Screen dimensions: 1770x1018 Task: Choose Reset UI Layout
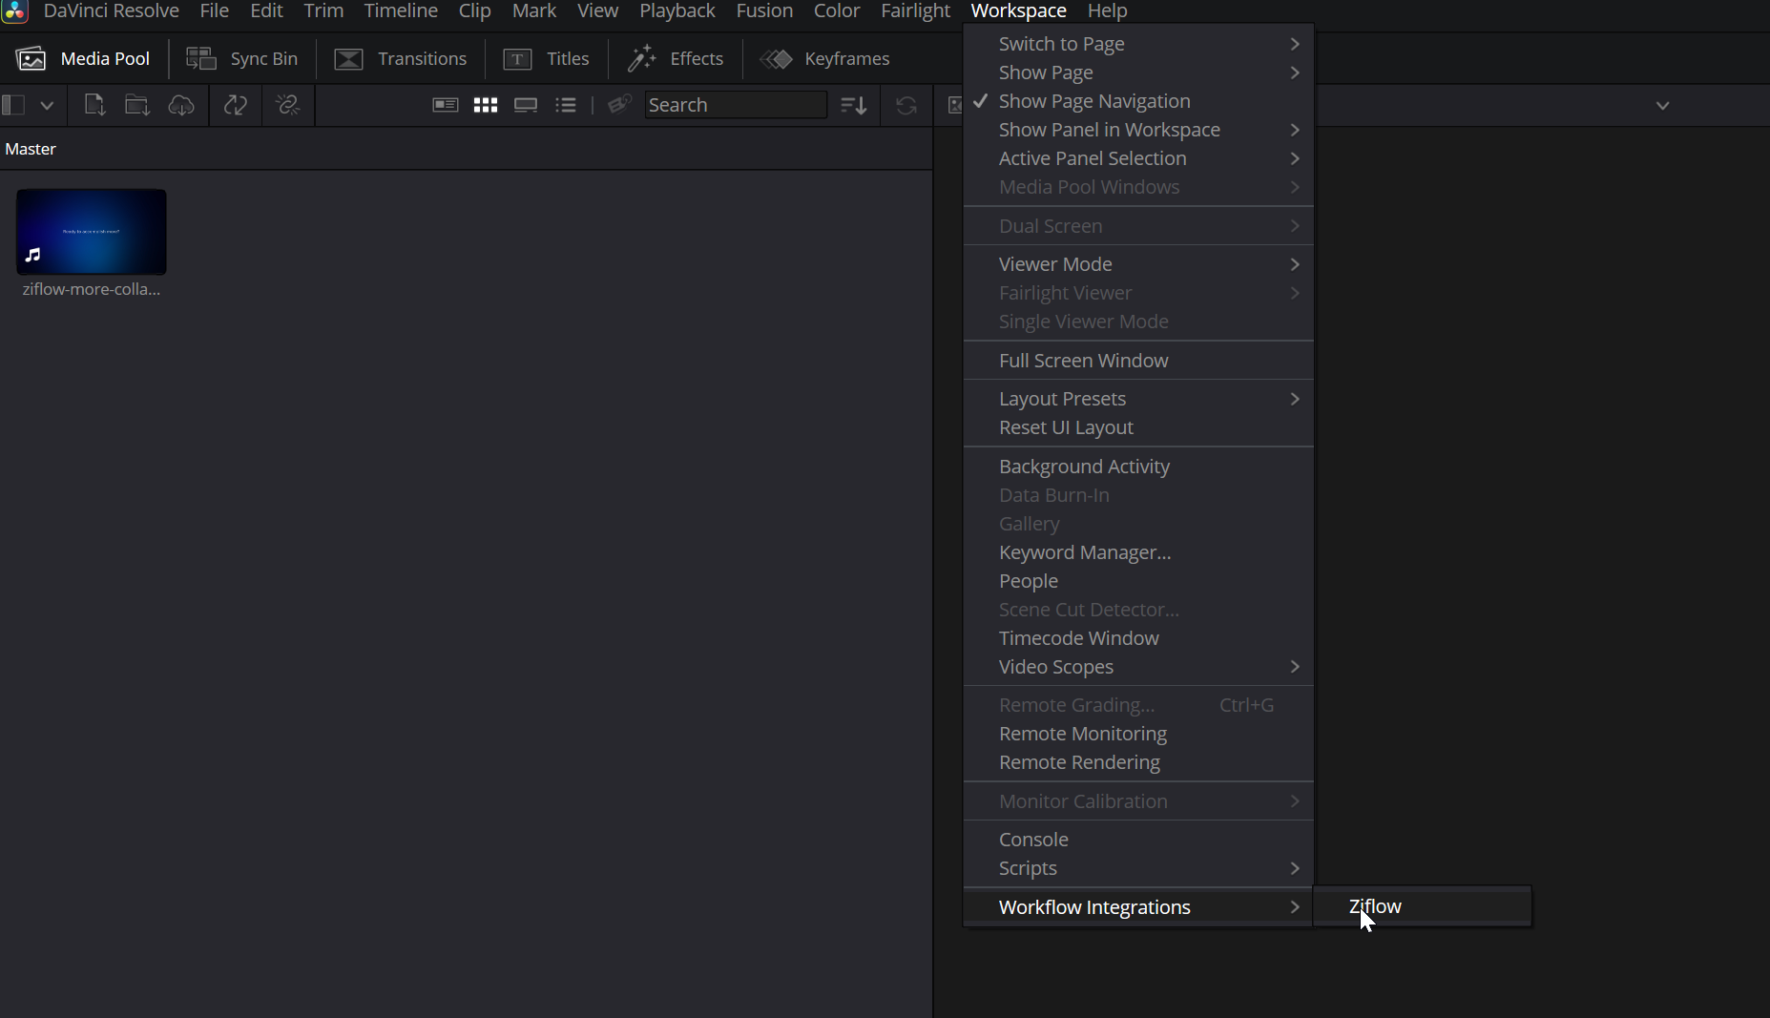point(1138,427)
